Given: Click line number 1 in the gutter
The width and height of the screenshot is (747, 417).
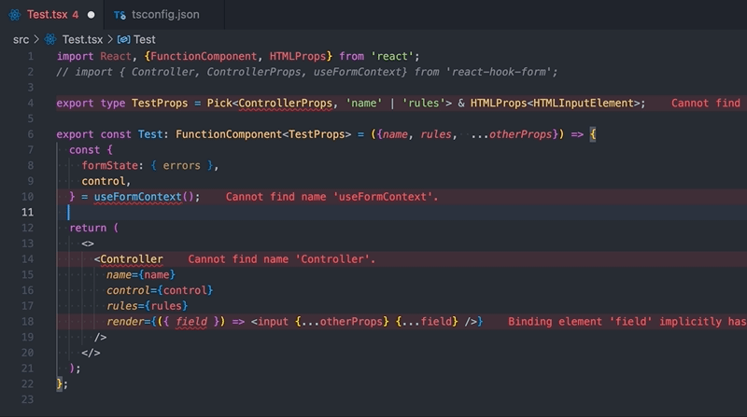Looking at the screenshot, I should tap(31, 56).
